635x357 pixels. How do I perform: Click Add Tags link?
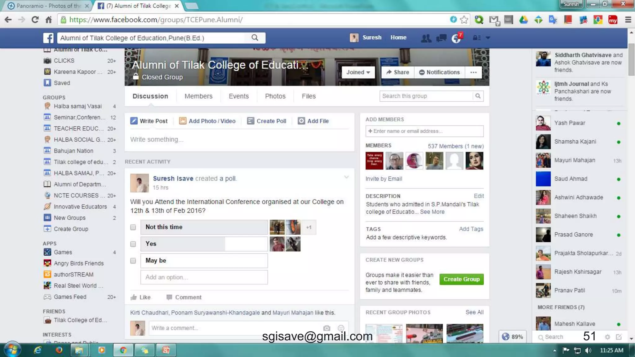[x=471, y=229]
